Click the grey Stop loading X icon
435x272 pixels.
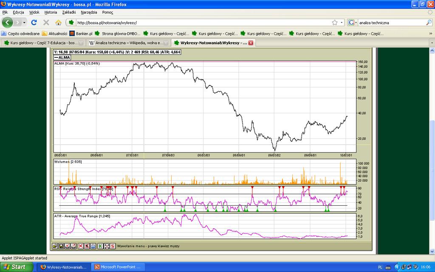[46, 23]
